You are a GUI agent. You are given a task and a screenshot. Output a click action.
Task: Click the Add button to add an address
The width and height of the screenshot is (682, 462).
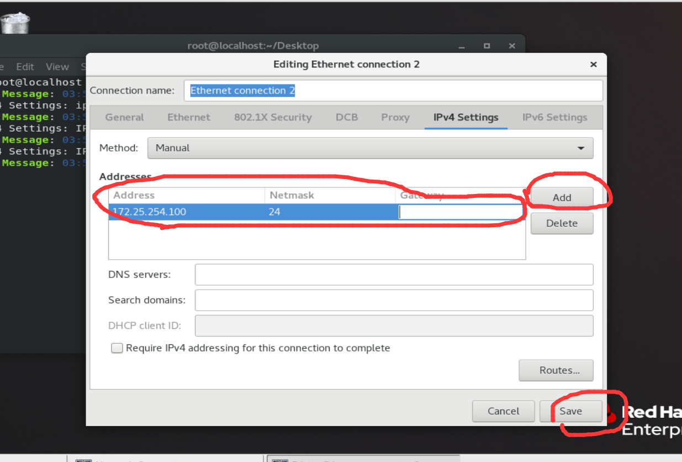pos(561,197)
